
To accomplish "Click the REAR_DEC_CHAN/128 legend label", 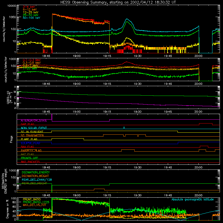I will tap(37, 180).
